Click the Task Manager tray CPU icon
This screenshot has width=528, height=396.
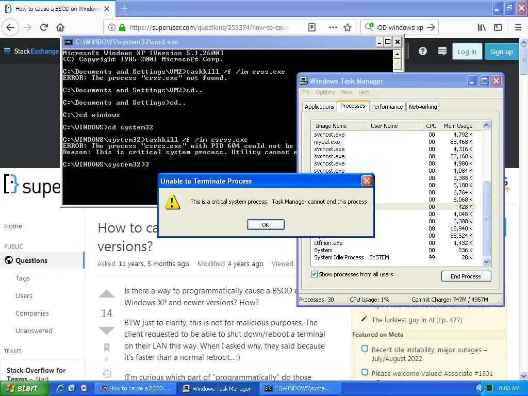(x=490, y=388)
